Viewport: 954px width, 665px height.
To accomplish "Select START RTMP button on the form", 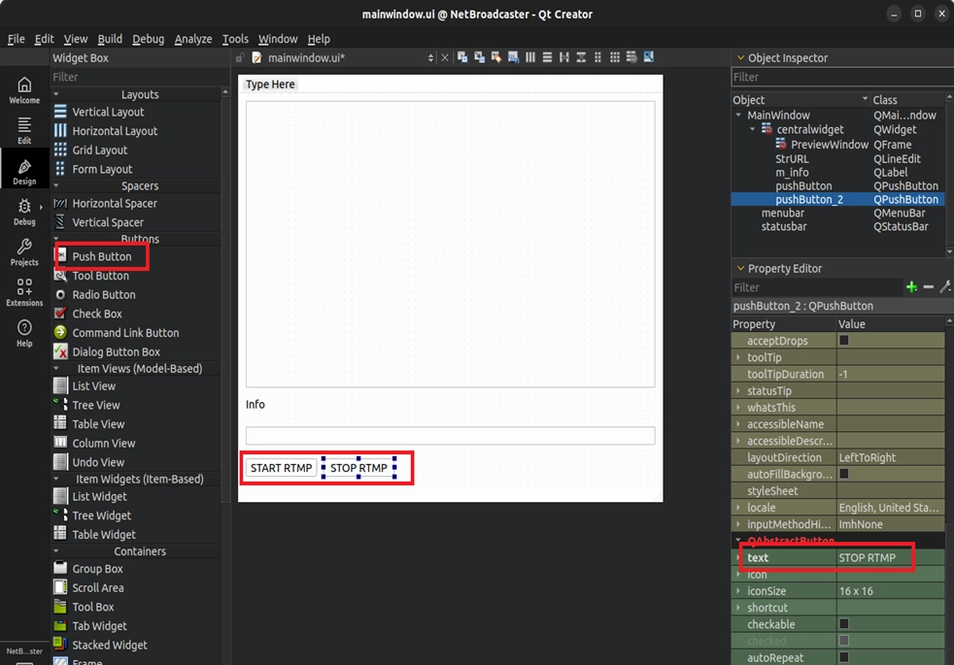I will point(281,468).
